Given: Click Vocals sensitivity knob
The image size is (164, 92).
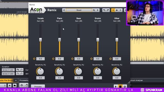Looking at the screenshot, I should tap(40, 71).
